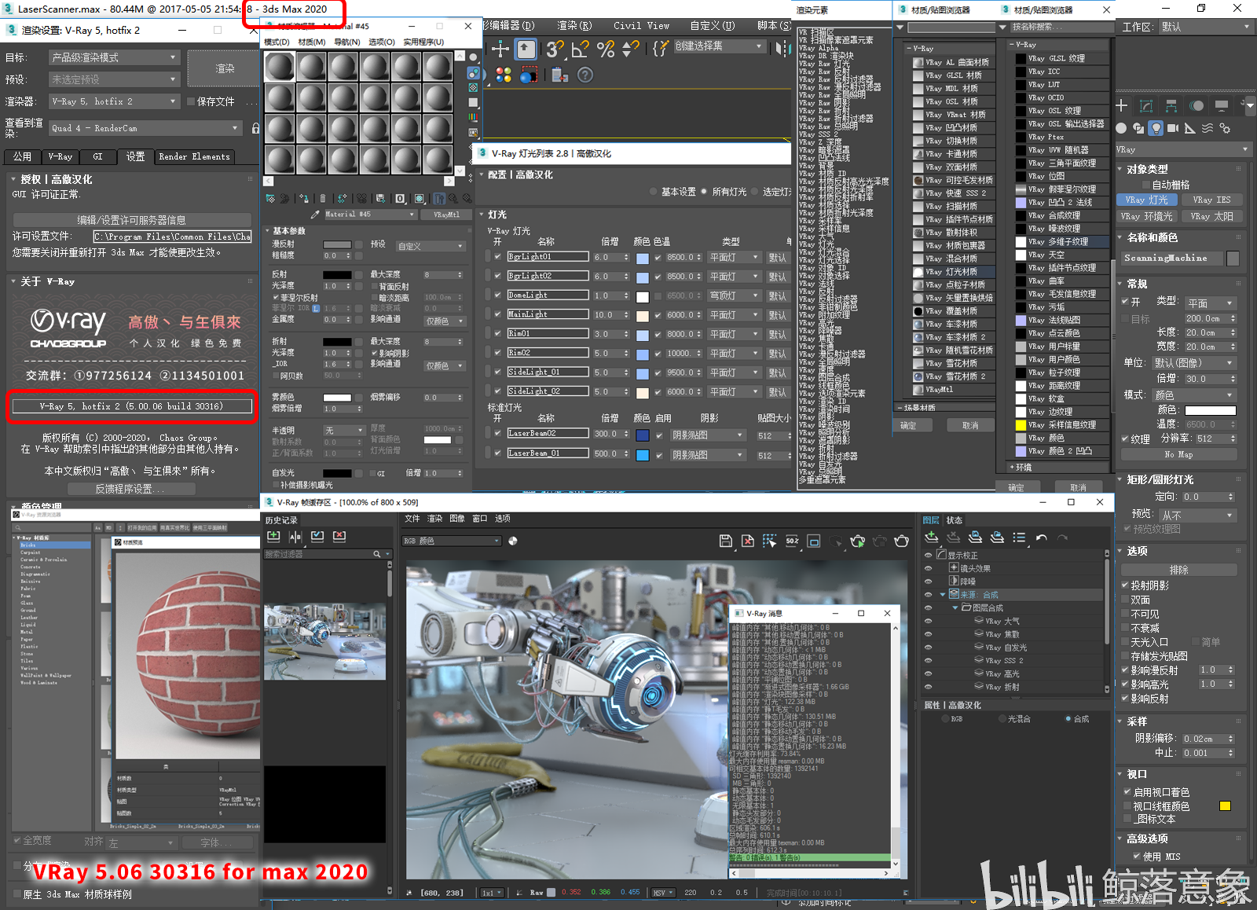Toggle the 不可见 invisible checkbox

pyautogui.click(x=1126, y=614)
